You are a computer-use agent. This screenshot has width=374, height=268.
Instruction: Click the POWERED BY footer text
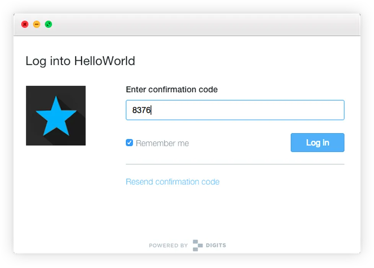point(168,245)
